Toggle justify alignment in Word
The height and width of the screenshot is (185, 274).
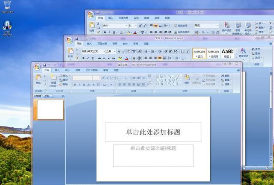[x=160, y=58]
